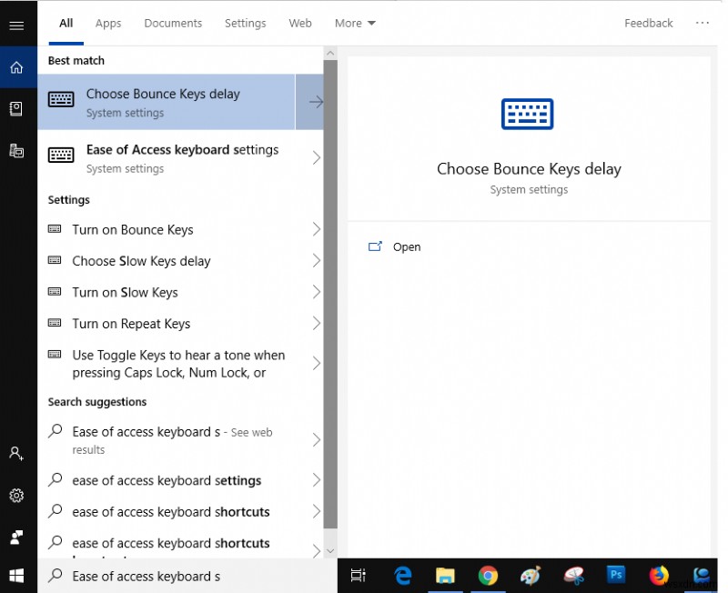Open Settings from the sidebar gear icon
This screenshot has height=593, width=728.
pos(16,496)
